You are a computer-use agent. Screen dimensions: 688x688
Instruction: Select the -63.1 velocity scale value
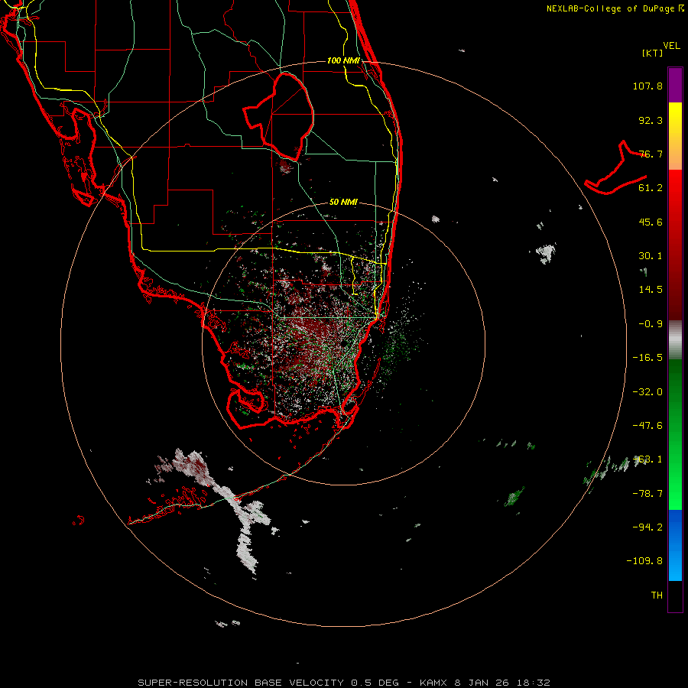(x=647, y=459)
